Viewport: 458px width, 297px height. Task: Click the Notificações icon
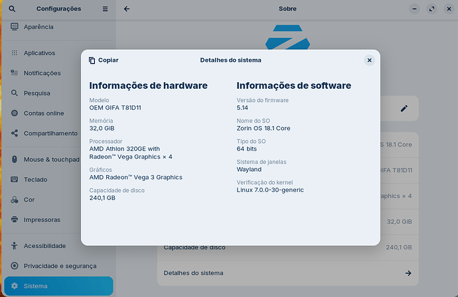click(15, 73)
